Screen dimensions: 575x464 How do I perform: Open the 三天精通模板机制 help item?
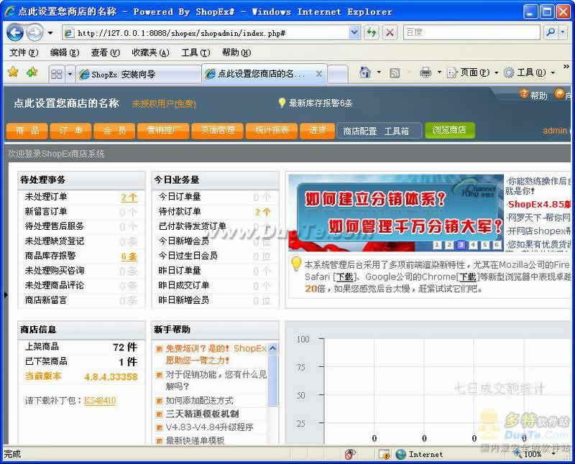(202, 414)
